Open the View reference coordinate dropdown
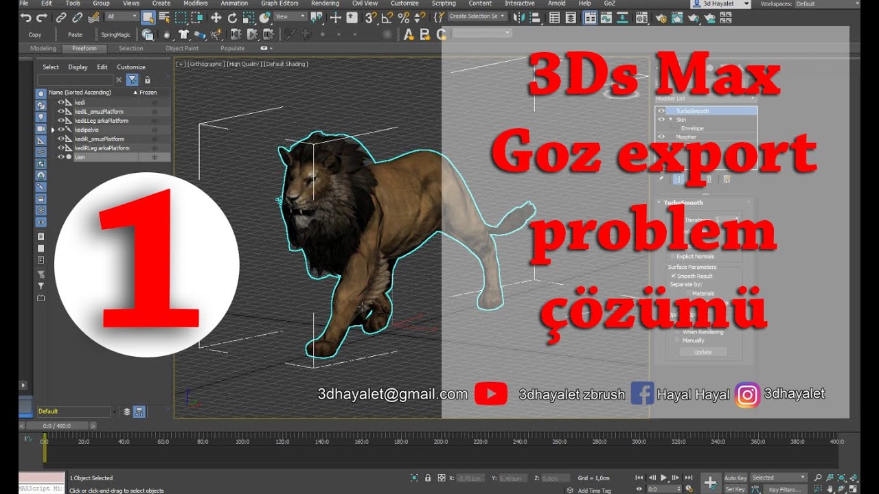The image size is (879, 494). [290, 16]
